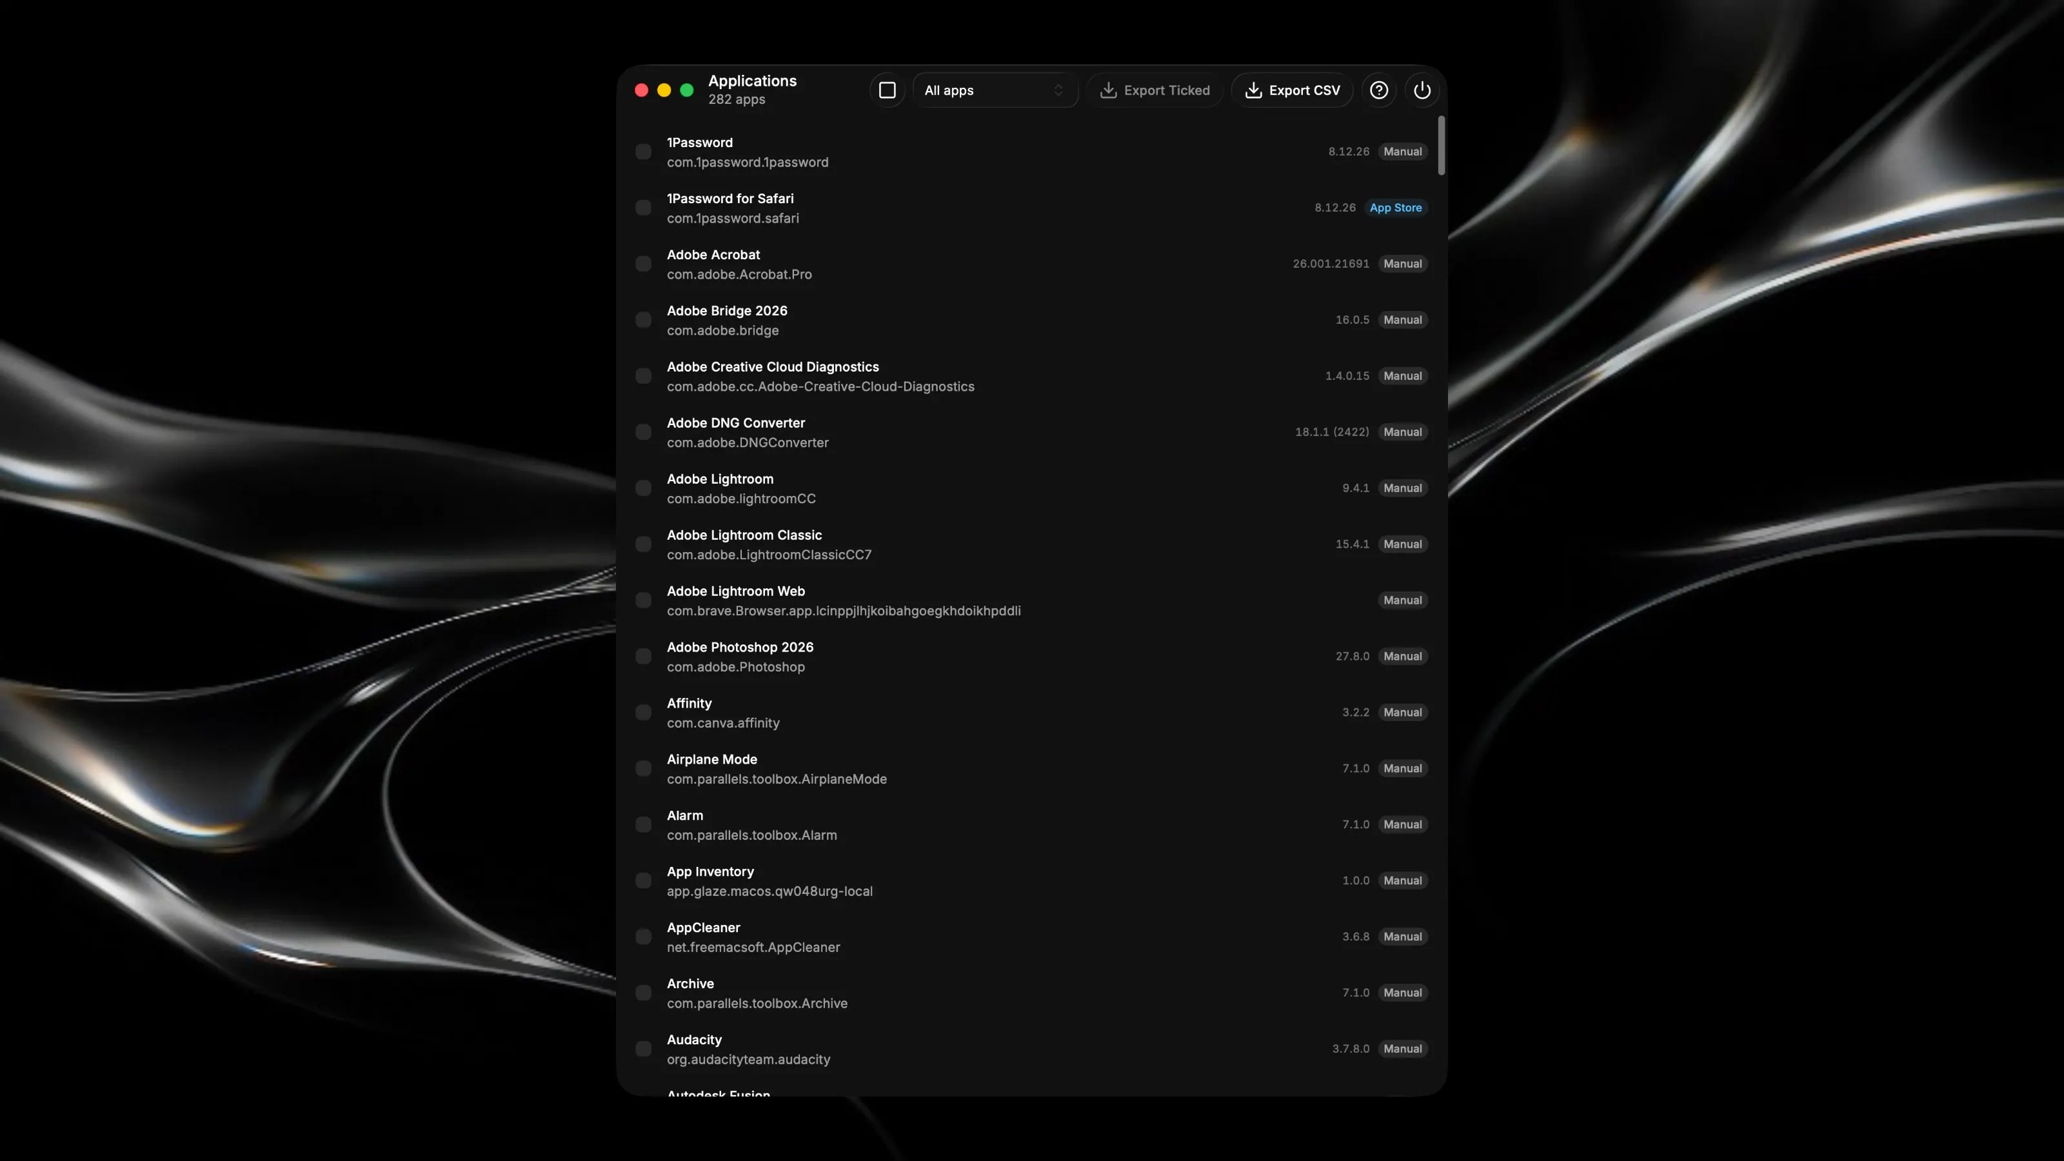Screen dimensions: 2064x1161
Task: Click the com.canva.affinity bundle ID
Action: pyautogui.click(x=722, y=722)
